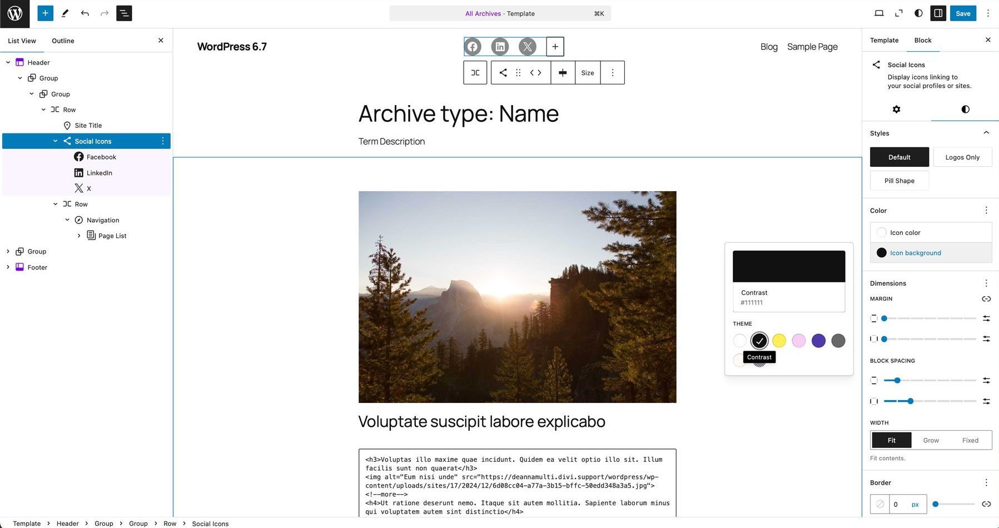Viewport: 999px width, 528px height.
Task: Switch to the Template tab in sidebar
Action: [x=884, y=40]
